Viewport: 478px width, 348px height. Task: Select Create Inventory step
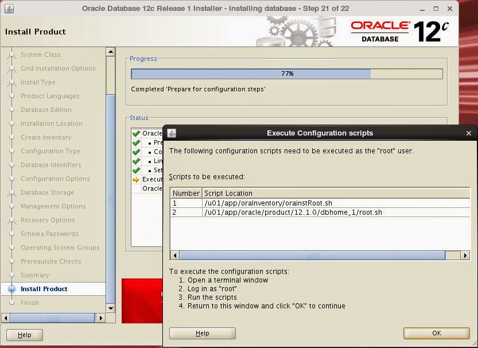click(x=46, y=137)
